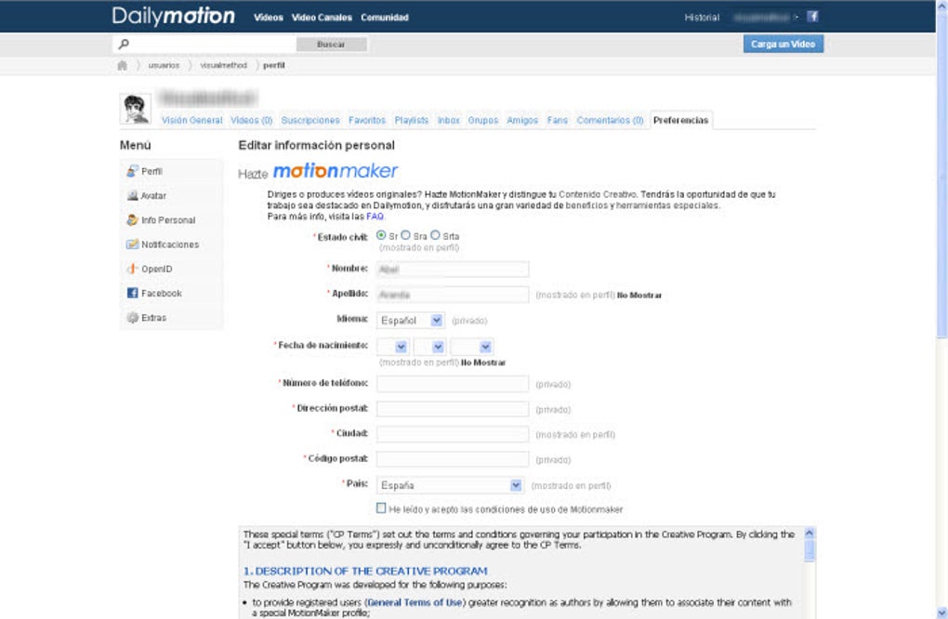Select the Sra radio button
The width and height of the screenshot is (948, 619).
[405, 235]
